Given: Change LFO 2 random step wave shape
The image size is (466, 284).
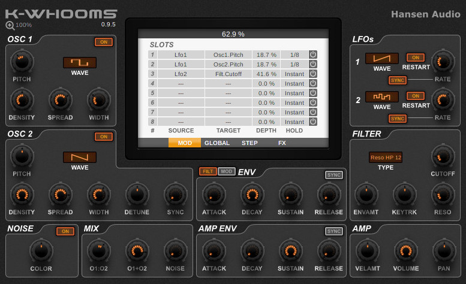Looking at the screenshot, I should (x=382, y=96).
